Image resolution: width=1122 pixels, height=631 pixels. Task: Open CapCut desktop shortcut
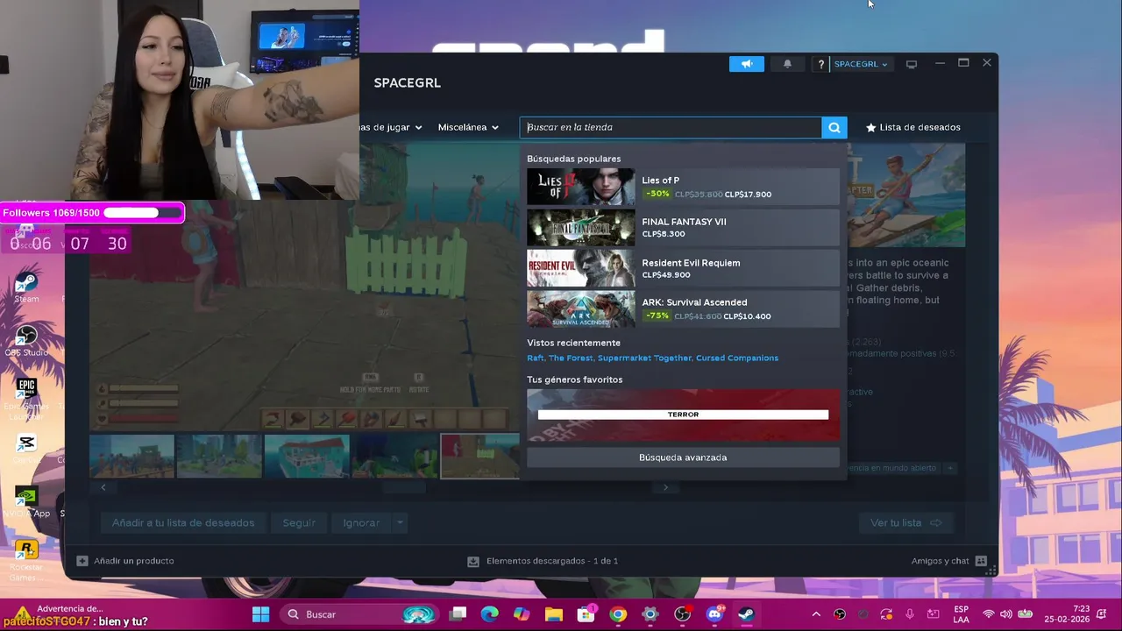click(26, 449)
